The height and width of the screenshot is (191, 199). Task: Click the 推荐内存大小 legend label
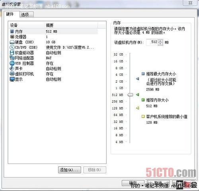tap(157, 100)
